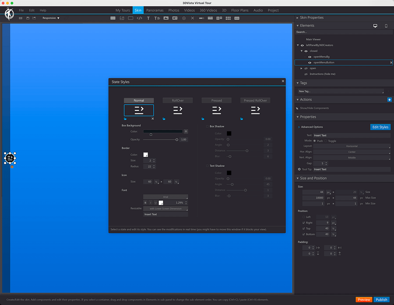Viewport: 394px width, 305px height.
Task: Open the Font color swatch
Action: pos(161,202)
